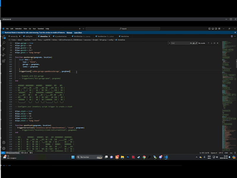Toggle Match Whole Word in Find widget
Screen dimensions: 237x178
pyautogui.click(x=194, y=43)
